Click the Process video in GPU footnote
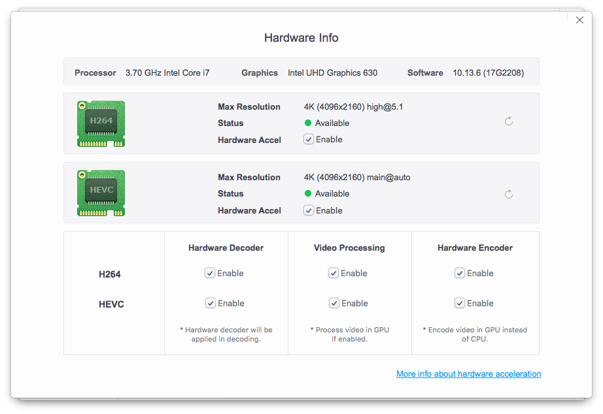603x414 pixels. (350, 334)
